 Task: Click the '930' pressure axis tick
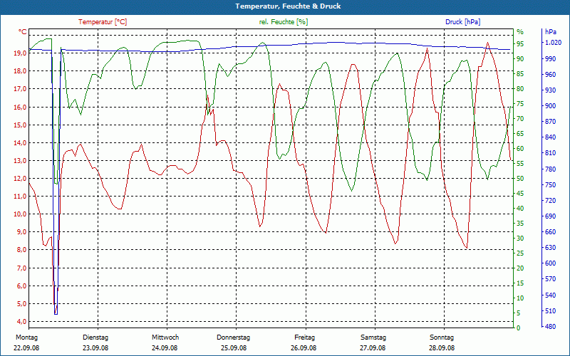tap(551, 90)
